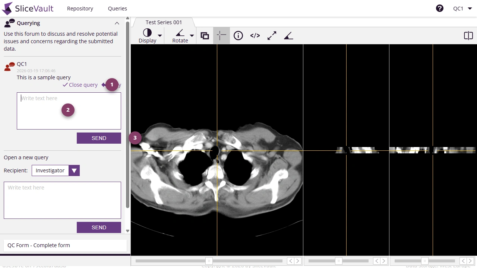The image size is (477, 268).
Task: Click the help question mark icon
Action: [440, 8]
